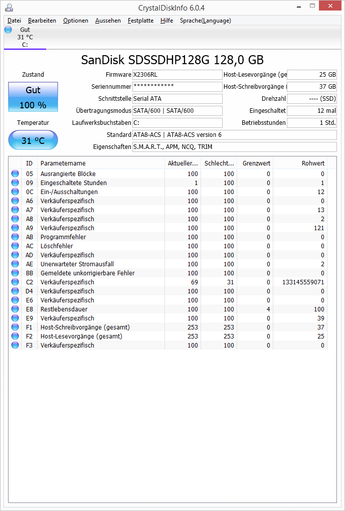Click Host-Lesevorgänge value 25 GB
Screen dimensions: 345x511
tap(312, 75)
